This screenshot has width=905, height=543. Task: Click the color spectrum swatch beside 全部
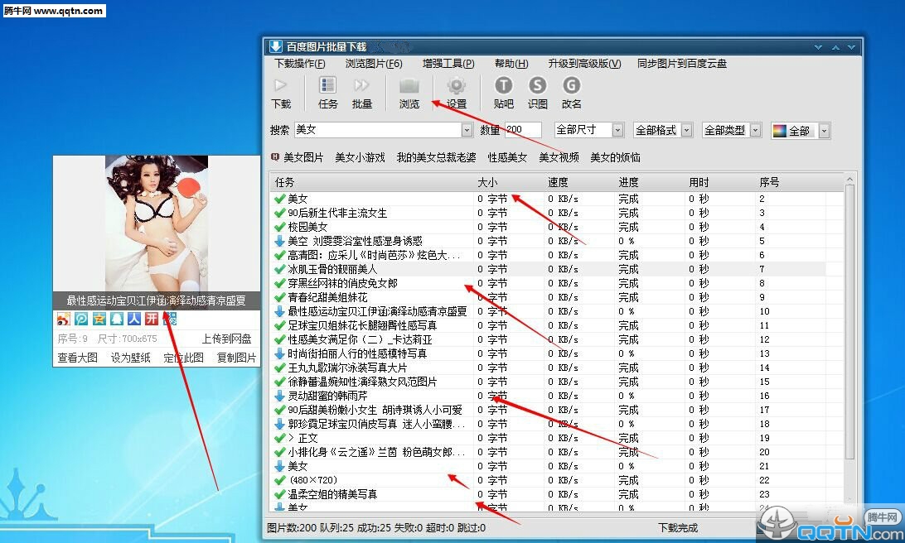780,131
